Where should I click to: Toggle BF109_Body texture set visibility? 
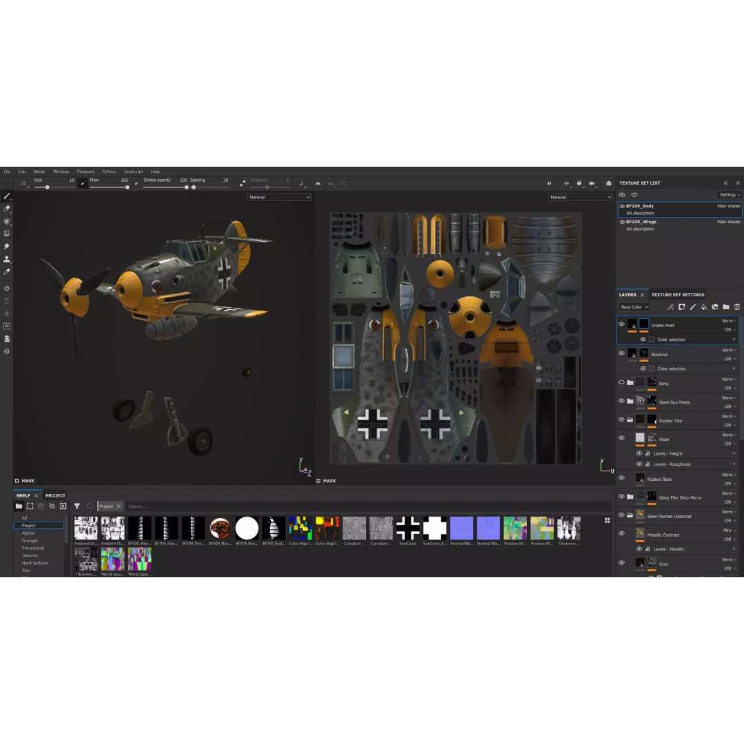point(622,206)
